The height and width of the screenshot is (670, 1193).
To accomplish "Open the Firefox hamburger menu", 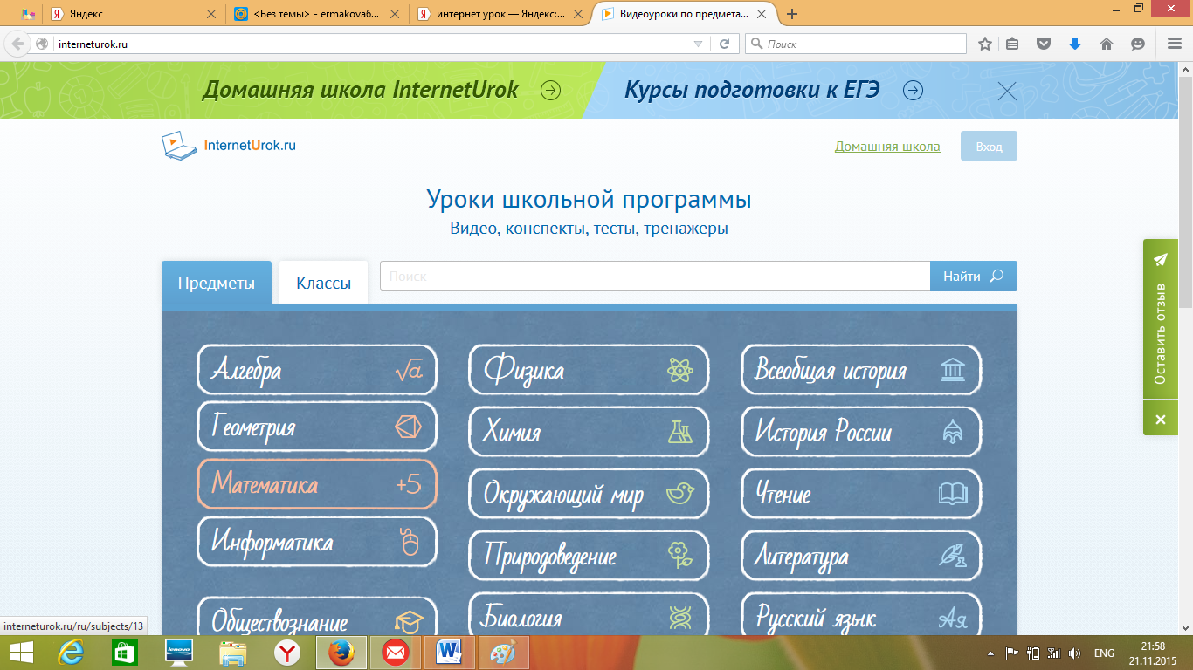I will click(1175, 44).
